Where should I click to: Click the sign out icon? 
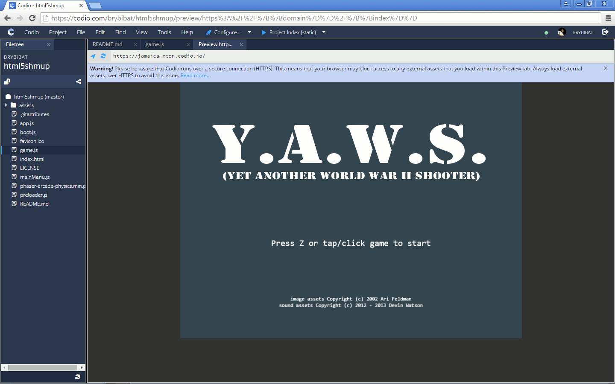[605, 32]
